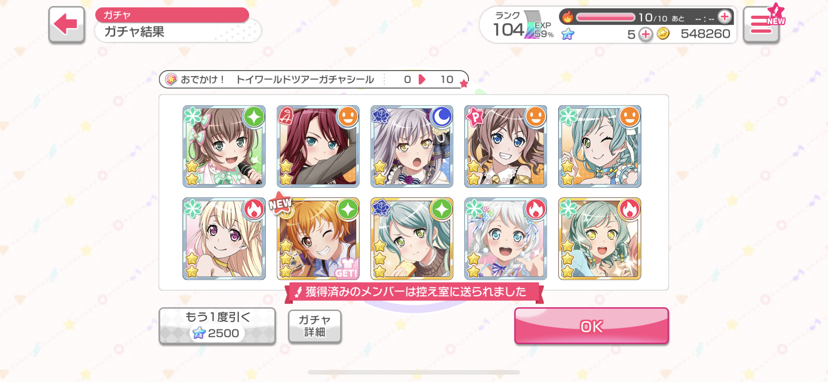This screenshot has height=382, width=828.
Task: Tap the plus icon next to star count 5
Action: tap(645, 34)
